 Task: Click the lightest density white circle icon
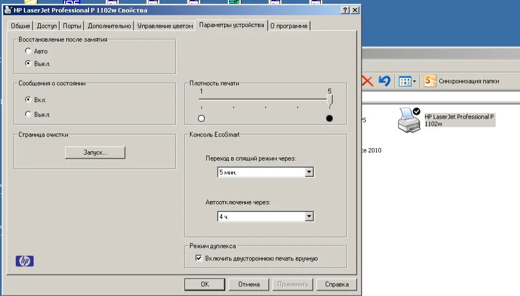pyautogui.click(x=201, y=118)
